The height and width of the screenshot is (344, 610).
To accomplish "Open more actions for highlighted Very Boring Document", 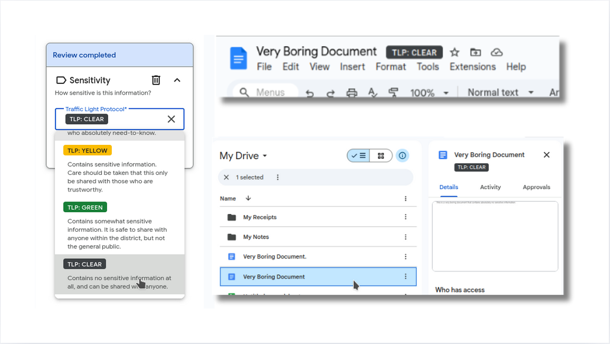I will tap(405, 277).
